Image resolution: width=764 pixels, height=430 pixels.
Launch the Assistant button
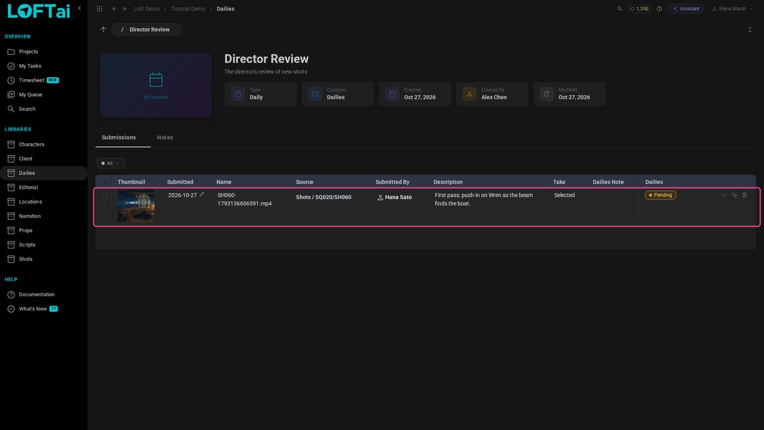point(686,9)
